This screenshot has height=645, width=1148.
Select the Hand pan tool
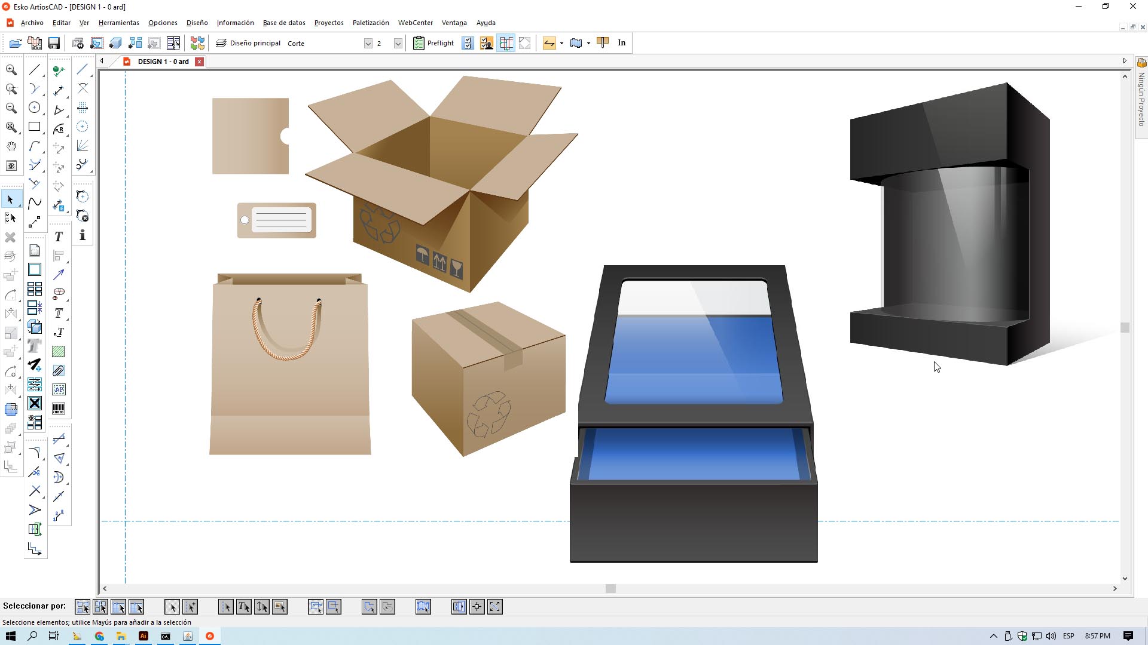click(x=11, y=146)
